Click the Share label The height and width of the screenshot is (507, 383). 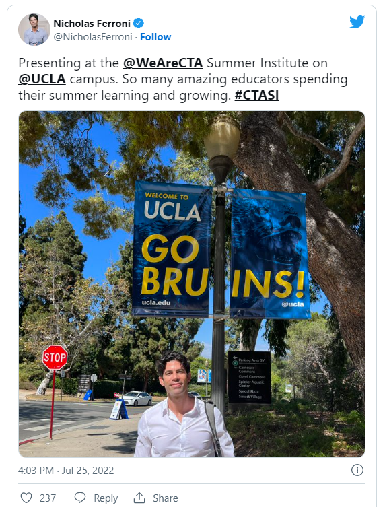click(x=166, y=498)
